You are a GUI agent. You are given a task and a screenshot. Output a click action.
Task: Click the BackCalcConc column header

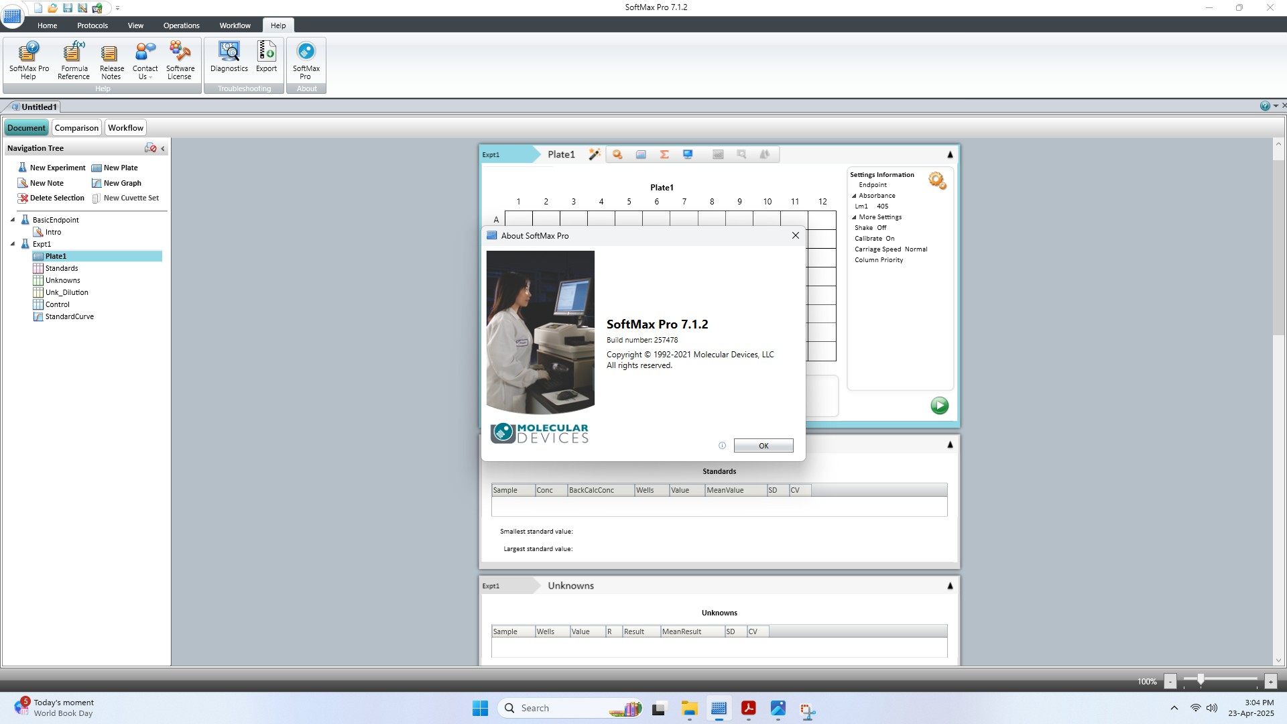[601, 490]
